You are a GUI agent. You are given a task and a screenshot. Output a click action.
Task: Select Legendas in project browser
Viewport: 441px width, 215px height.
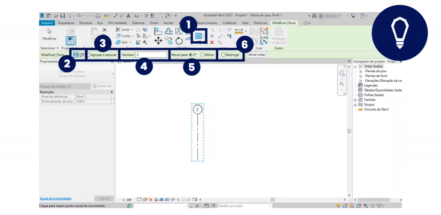[x=371, y=85]
